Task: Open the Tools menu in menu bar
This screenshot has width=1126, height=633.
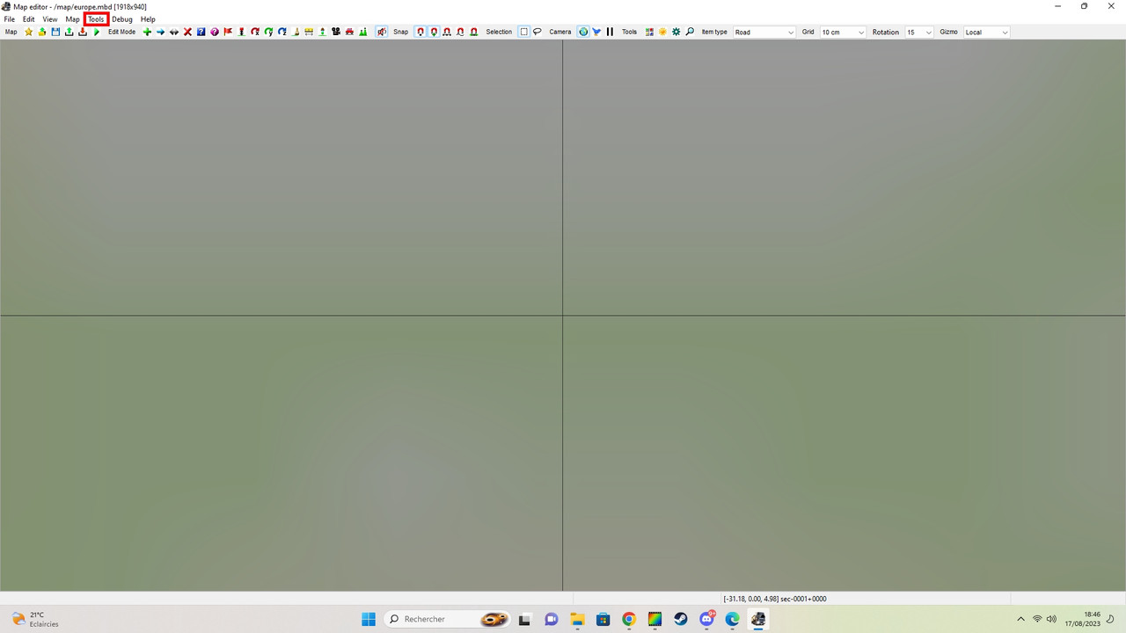Action: tap(96, 19)
